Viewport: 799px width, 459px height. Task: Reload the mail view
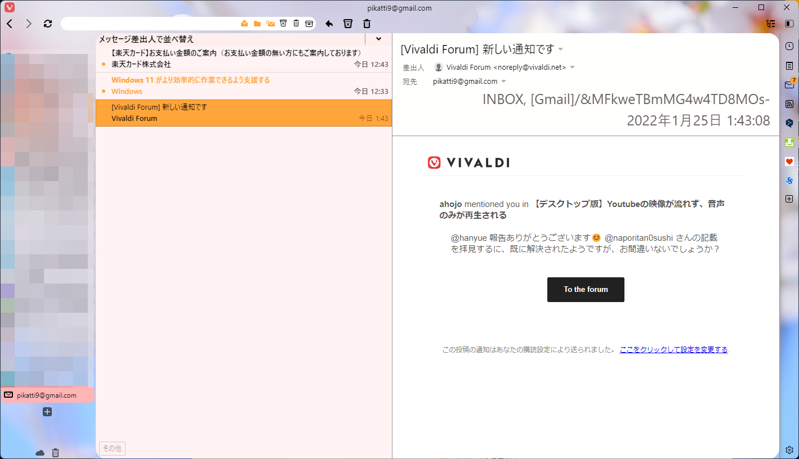(48, 24)
